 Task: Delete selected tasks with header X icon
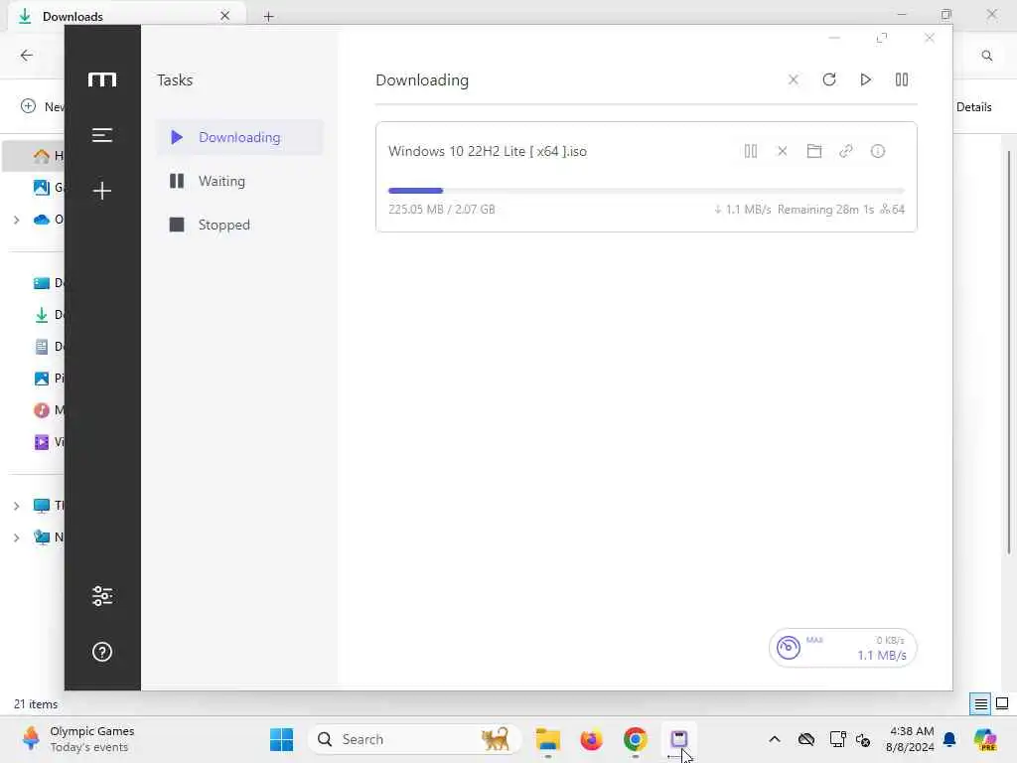794,79
